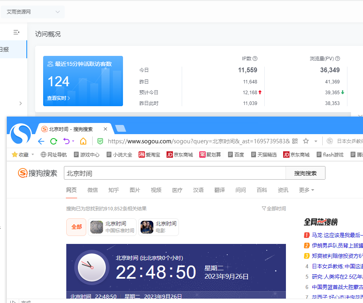Open the flash游戏 bookmark

point(330,154)
